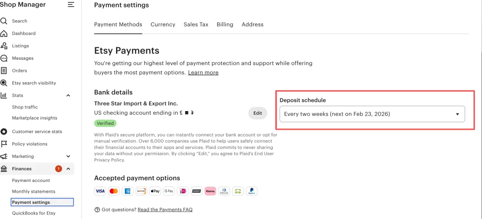
Task: Click the Marketing megaphone icon
Action: pos(4,157)
